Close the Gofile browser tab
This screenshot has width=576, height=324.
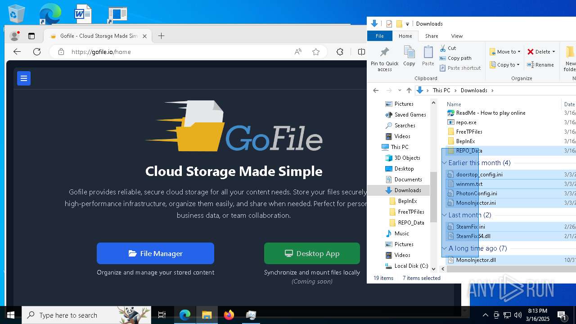click(144, 36)
